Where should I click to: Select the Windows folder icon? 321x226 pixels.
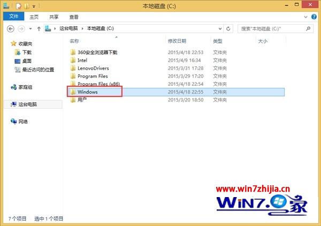(73, 92)
